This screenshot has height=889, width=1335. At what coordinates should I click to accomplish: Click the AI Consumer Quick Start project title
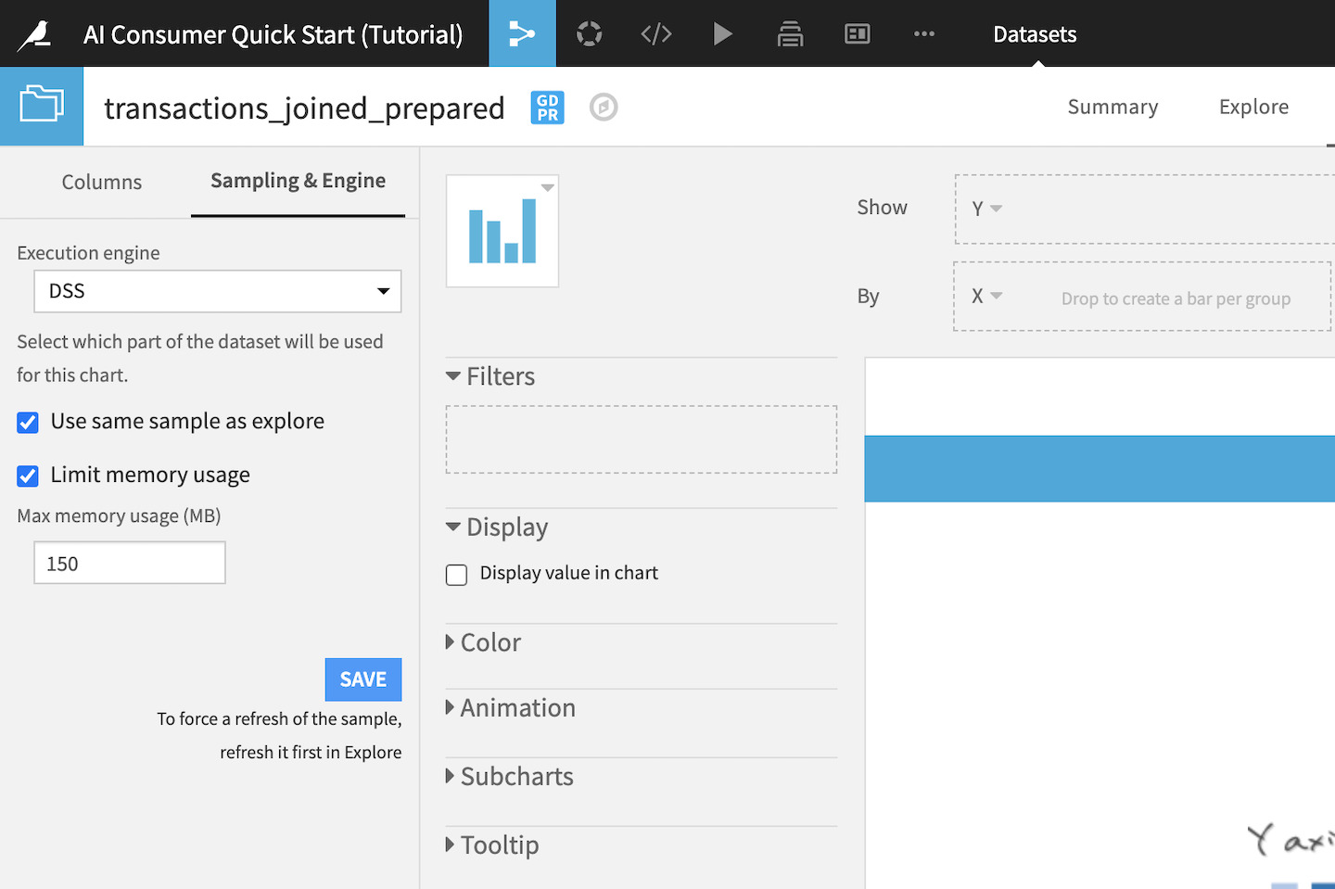pyautogui.click(x=273, y=34)
